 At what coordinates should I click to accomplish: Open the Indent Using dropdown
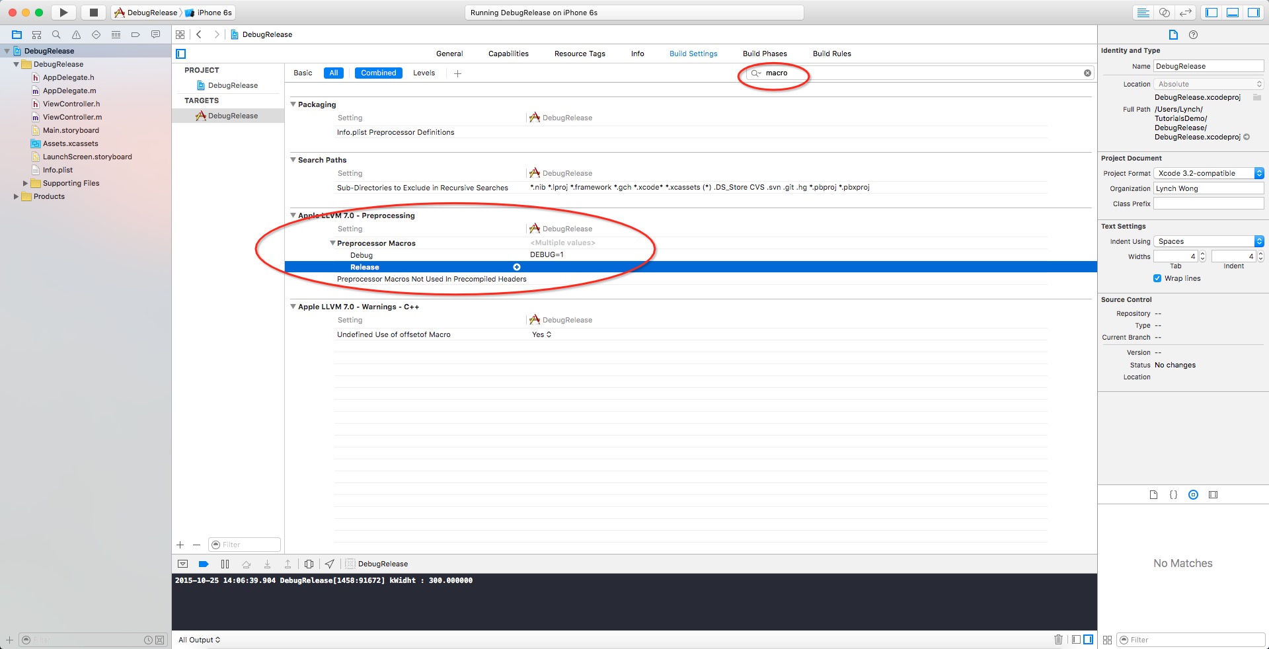[x=1209, y=241]
